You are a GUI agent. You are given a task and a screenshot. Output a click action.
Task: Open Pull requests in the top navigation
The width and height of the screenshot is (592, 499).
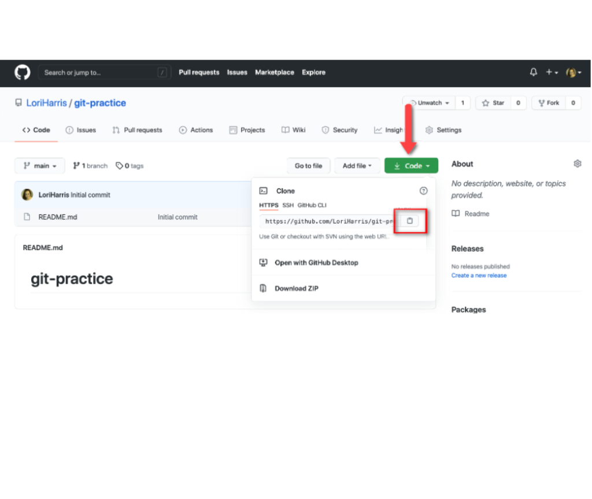(199, 73)
